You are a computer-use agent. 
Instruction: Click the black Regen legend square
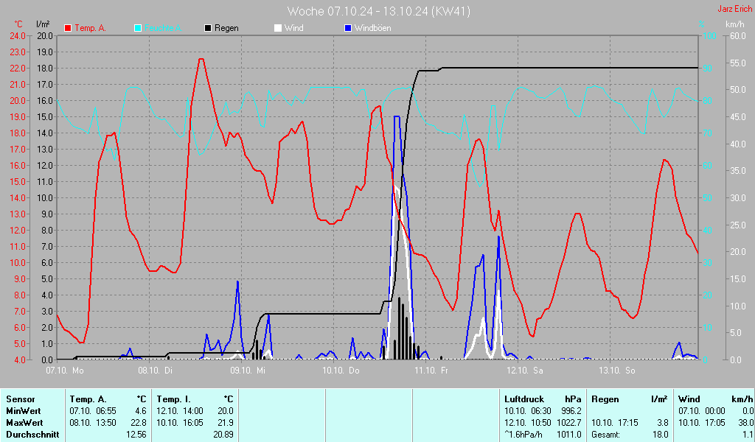click(208, 28)
